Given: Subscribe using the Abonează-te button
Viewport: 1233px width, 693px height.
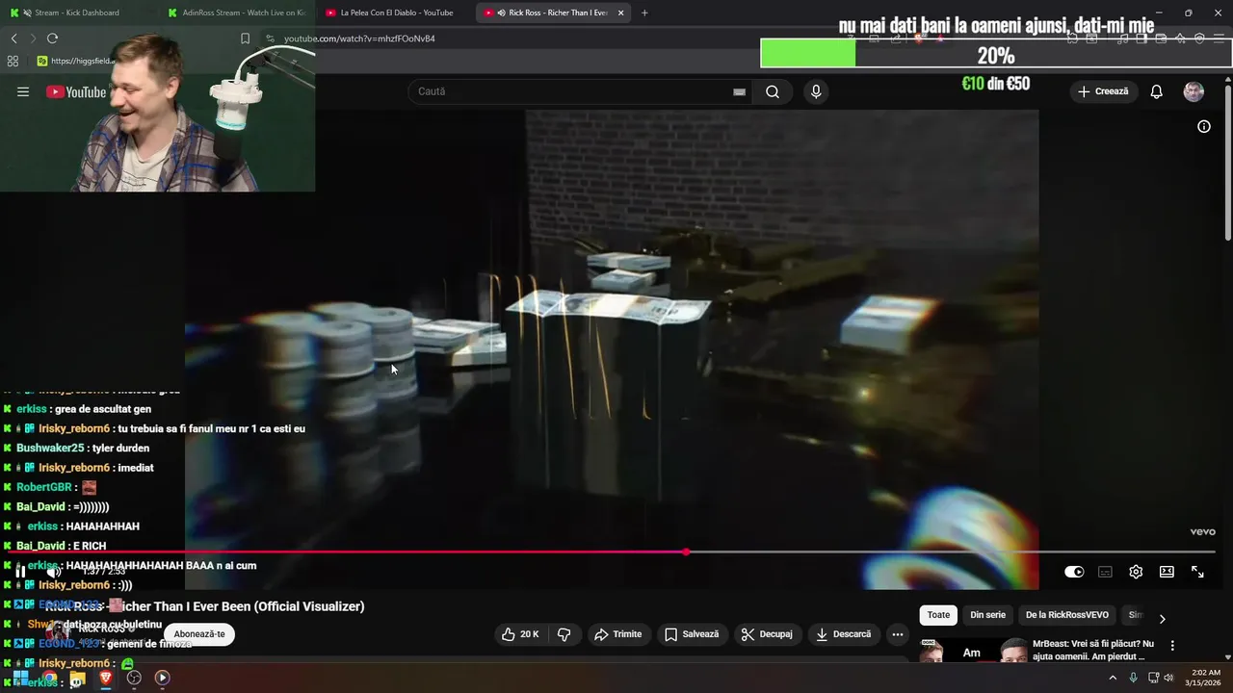Looking at the screenshot, I should tap(199, 634).
